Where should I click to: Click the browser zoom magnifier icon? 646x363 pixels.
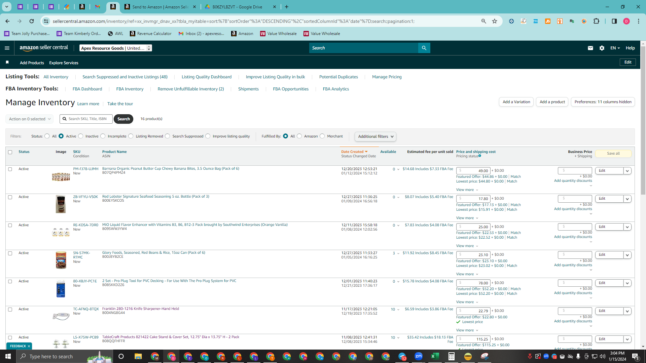pos(484,21)
